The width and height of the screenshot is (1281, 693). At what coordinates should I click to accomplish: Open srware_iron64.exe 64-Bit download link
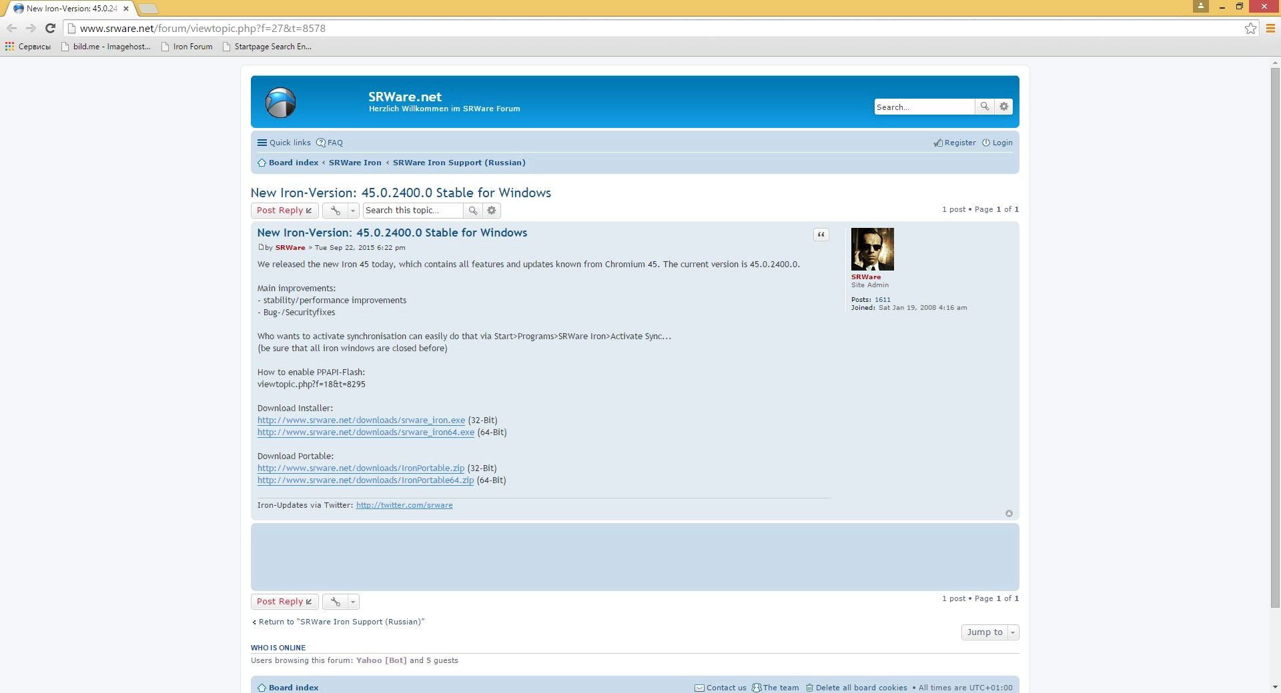pos(366,432)
